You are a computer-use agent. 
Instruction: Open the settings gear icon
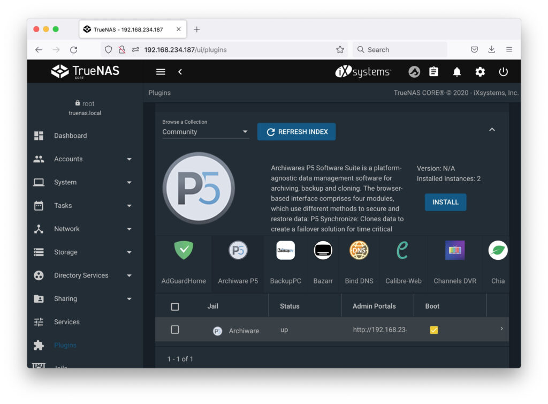(480, 72)
